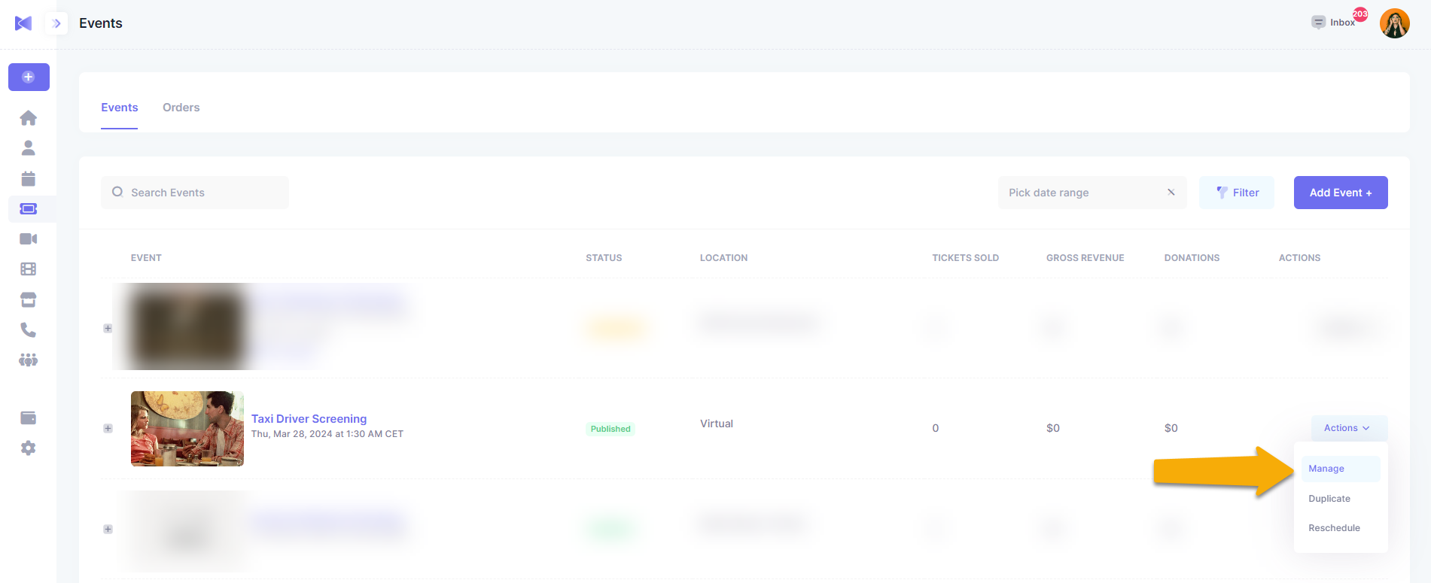Viewport: 1431px width, 583px height.
Task: Expand sidebar using the chevron arrow
Action: coord(56,23)
